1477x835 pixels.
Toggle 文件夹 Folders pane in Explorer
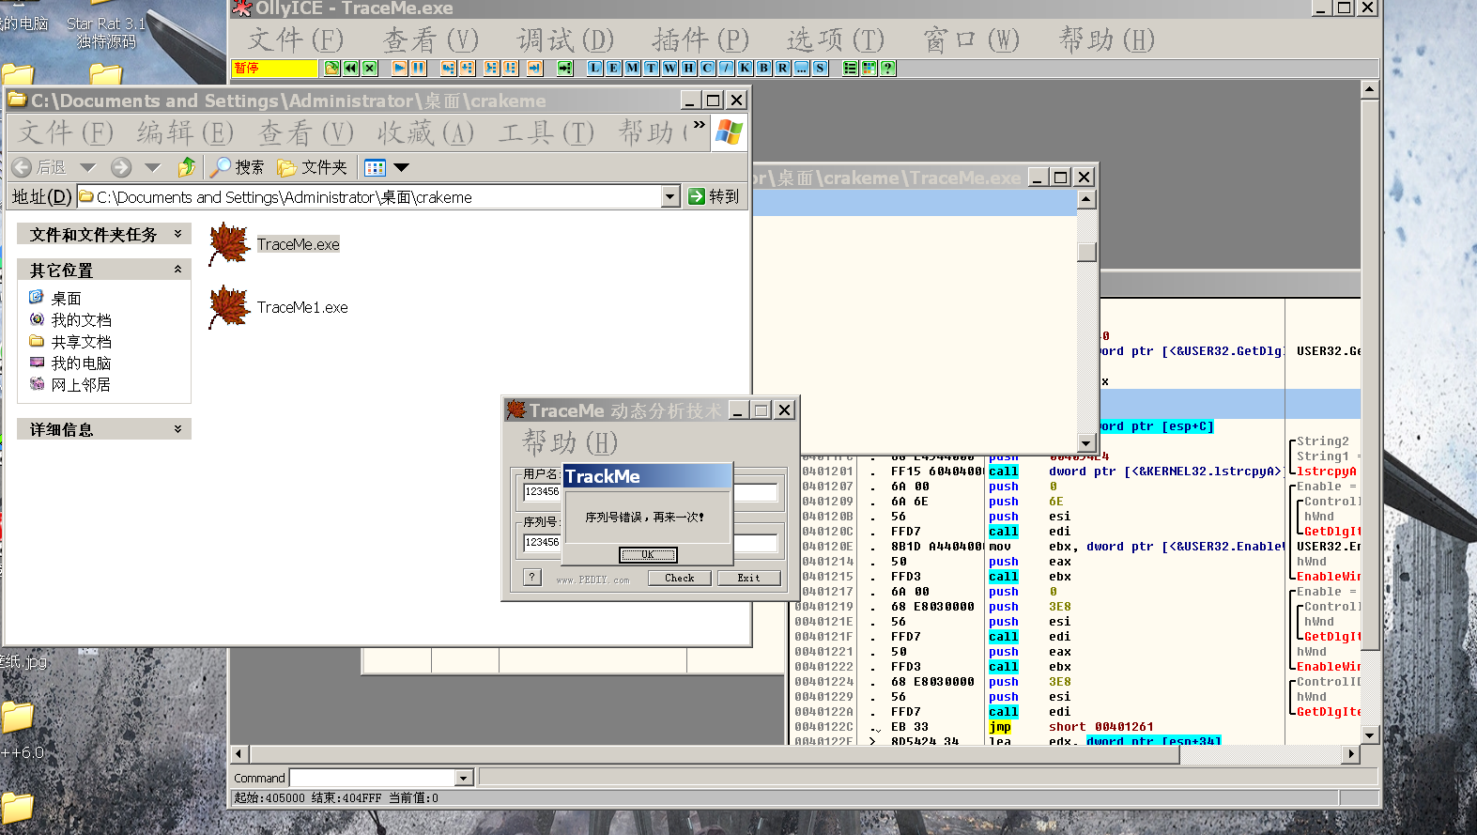tap(313, 167)
